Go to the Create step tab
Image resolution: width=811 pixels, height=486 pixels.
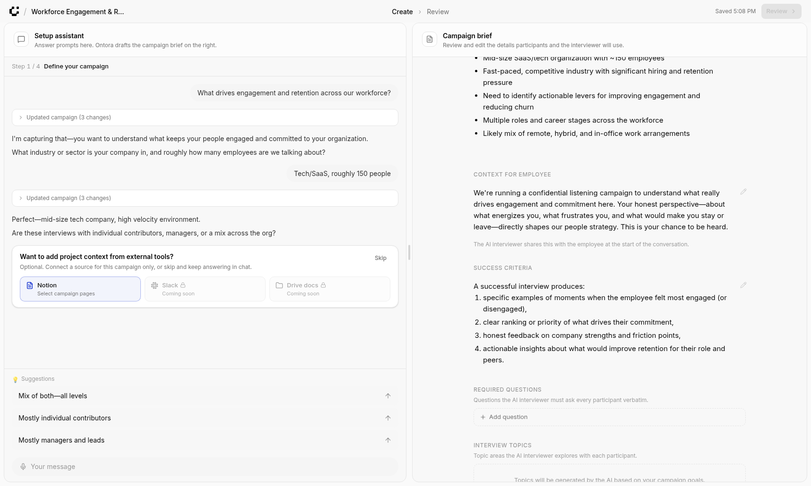402,12
